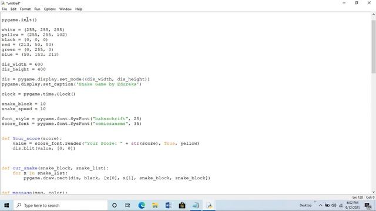The height and width of the screenshot is (211, 376).
Task: Open the volume control in tray
Action: coord(334,205)
